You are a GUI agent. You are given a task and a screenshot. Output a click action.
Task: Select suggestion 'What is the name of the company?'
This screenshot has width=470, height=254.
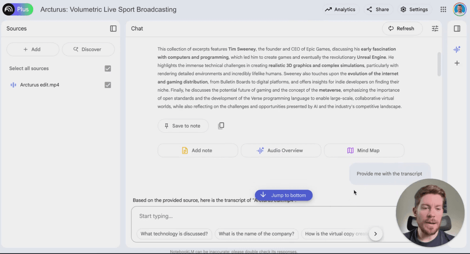tap(256, 234)
